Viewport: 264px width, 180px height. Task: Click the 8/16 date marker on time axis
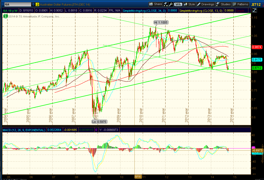tap(138, 177)
